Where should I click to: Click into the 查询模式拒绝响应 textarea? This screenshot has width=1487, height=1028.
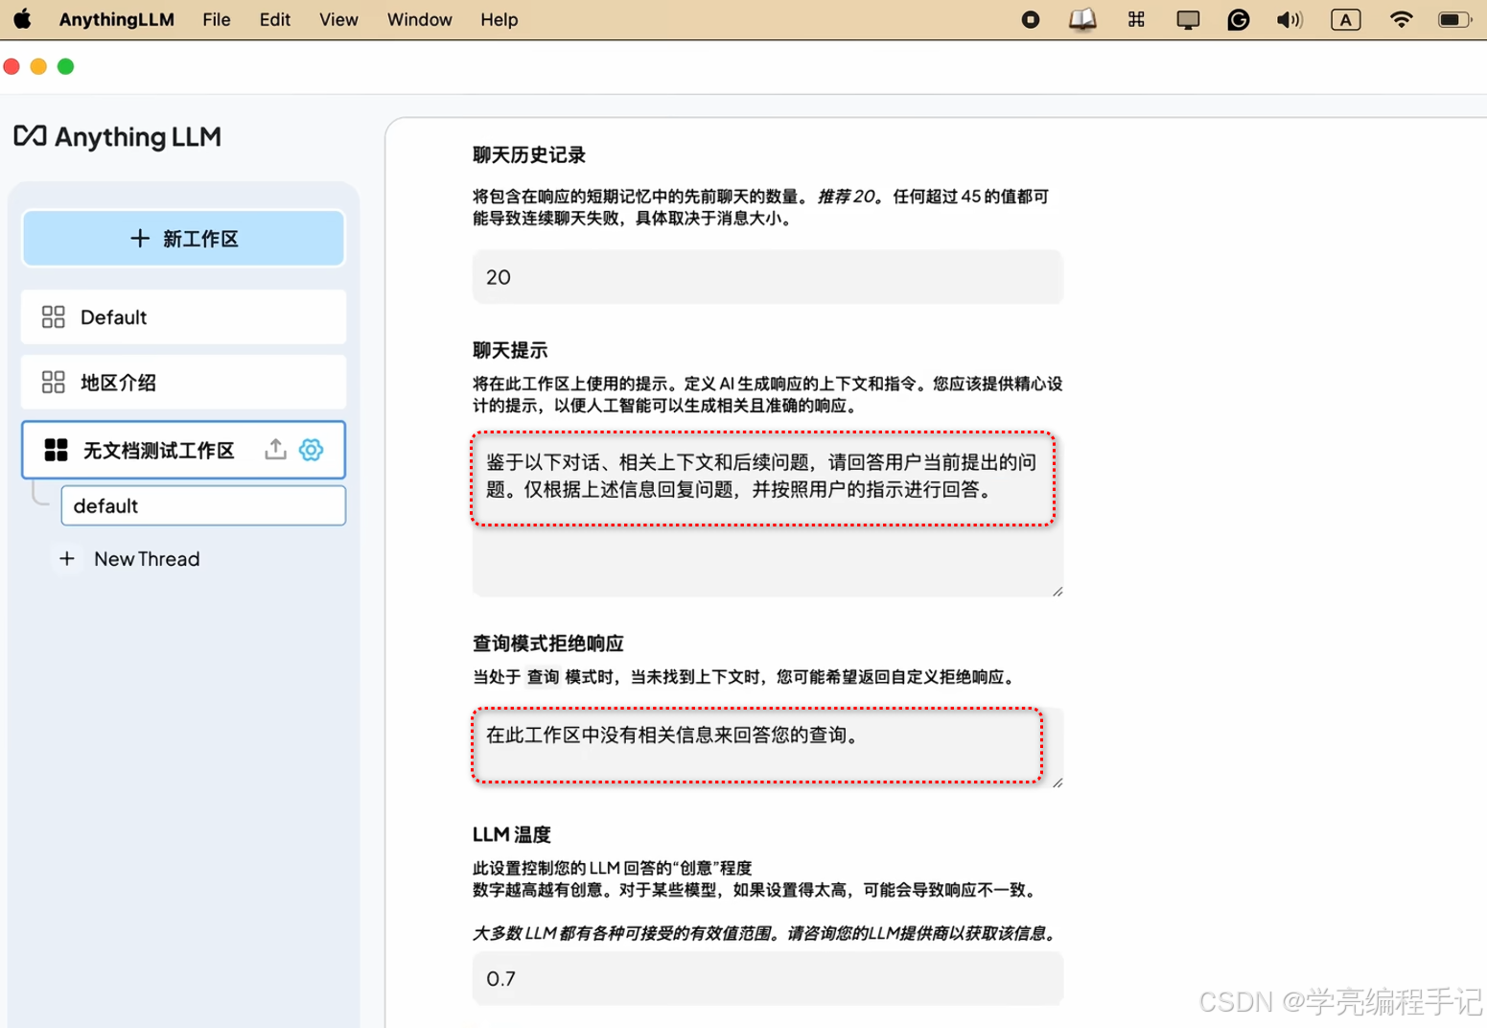[767, 747]
